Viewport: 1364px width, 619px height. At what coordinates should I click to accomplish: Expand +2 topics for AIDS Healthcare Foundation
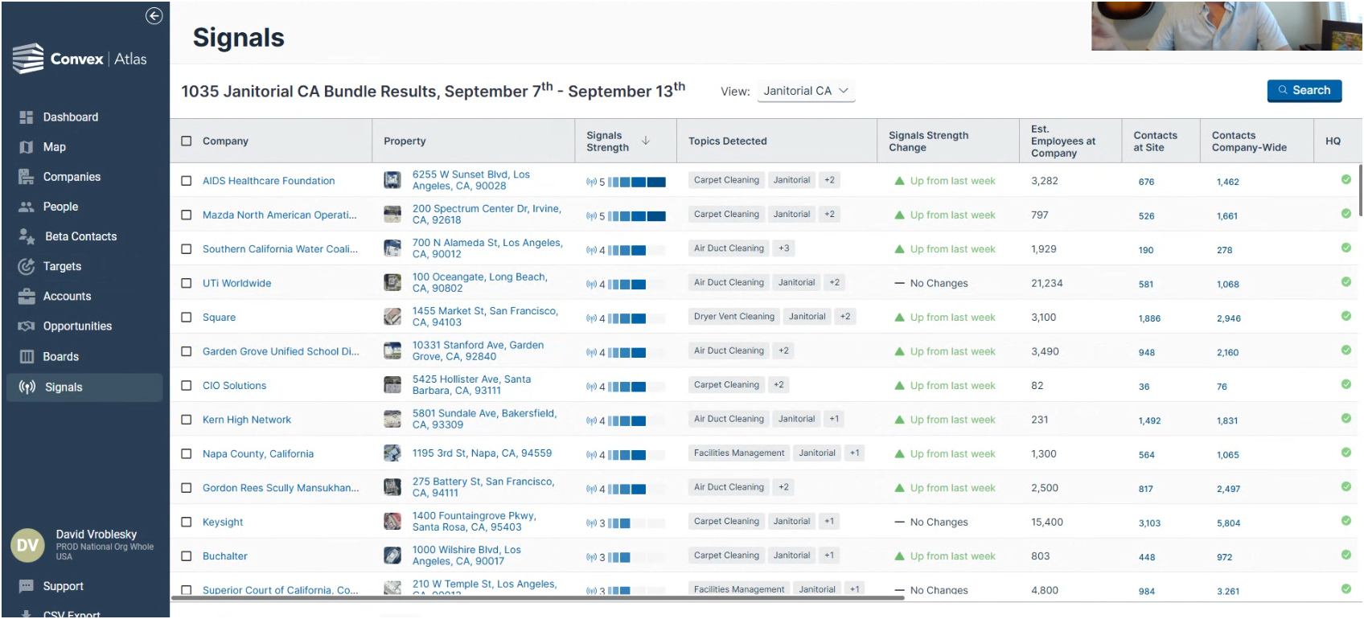(829, 180)
